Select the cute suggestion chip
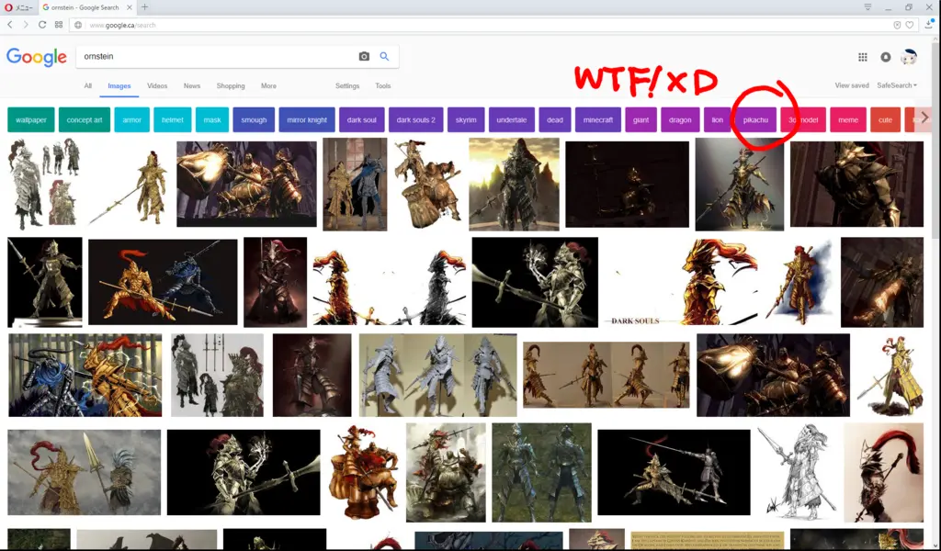 885,120
